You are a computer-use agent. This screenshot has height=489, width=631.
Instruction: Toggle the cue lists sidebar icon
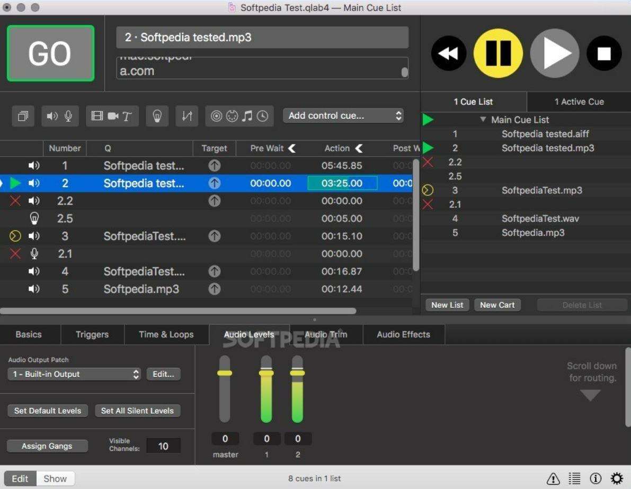[x=574, y=478]
